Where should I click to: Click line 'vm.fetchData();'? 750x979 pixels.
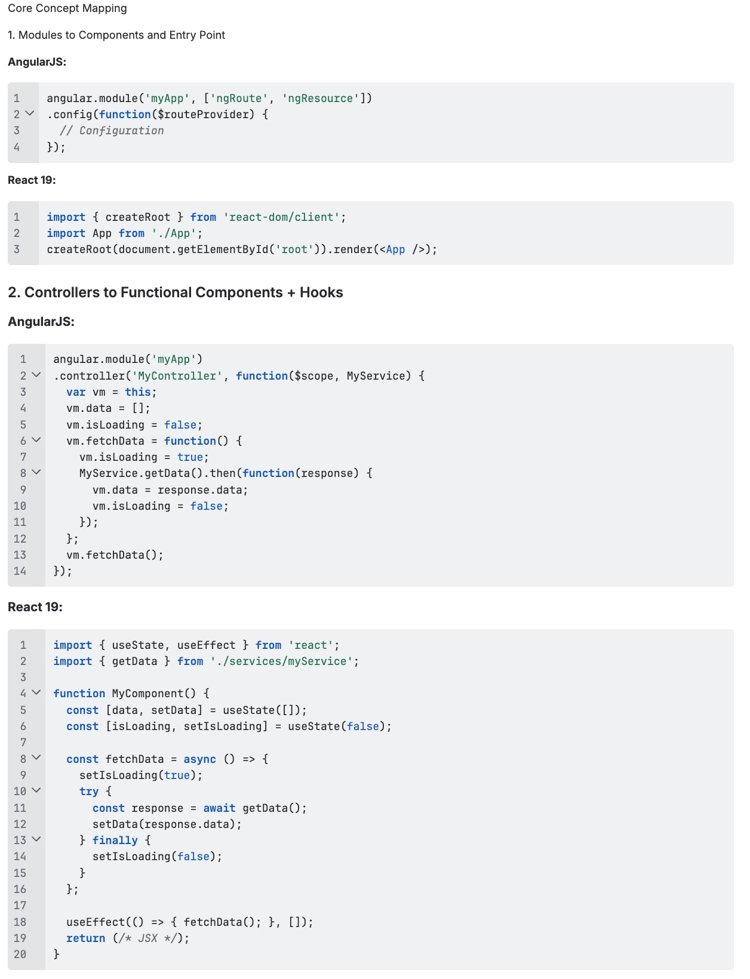click(115, 555)
